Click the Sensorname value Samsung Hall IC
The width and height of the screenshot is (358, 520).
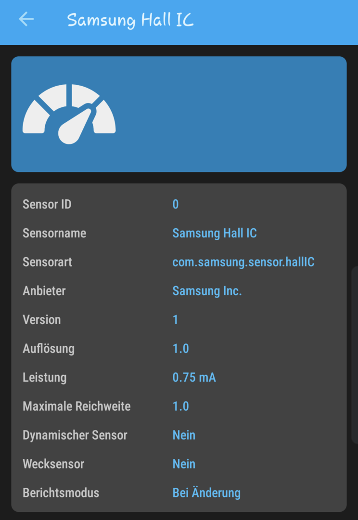click(215, 233)
